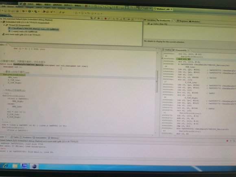Click the red Terminate button in Debug toolbar
The image size is (236, 177).
click(x=105, y=18)
